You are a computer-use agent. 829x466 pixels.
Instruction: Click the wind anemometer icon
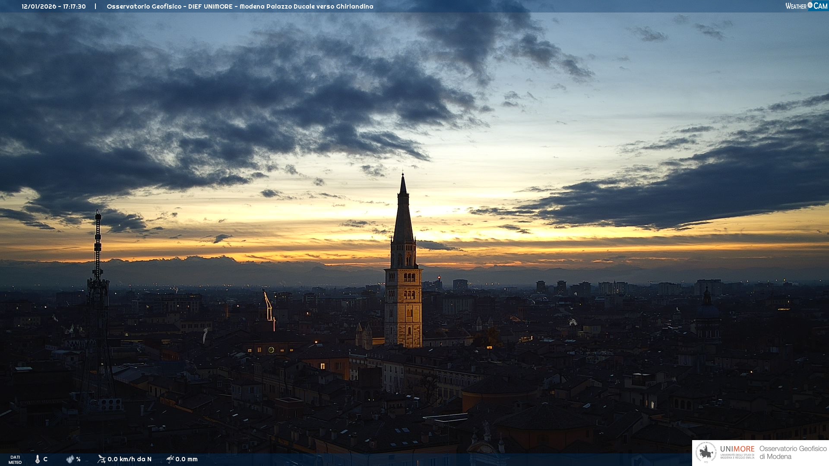(x=101, y=459)
